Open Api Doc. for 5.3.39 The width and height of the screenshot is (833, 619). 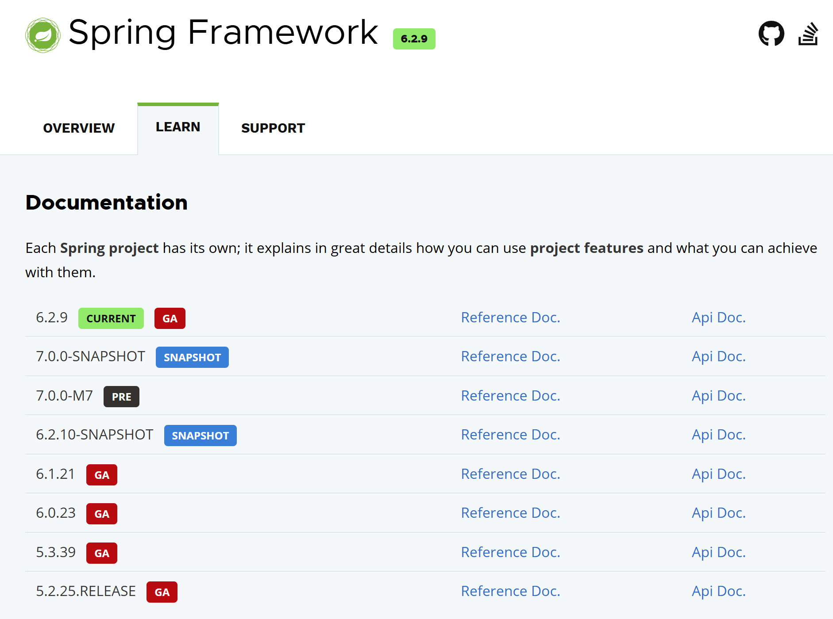pos(719,552)
